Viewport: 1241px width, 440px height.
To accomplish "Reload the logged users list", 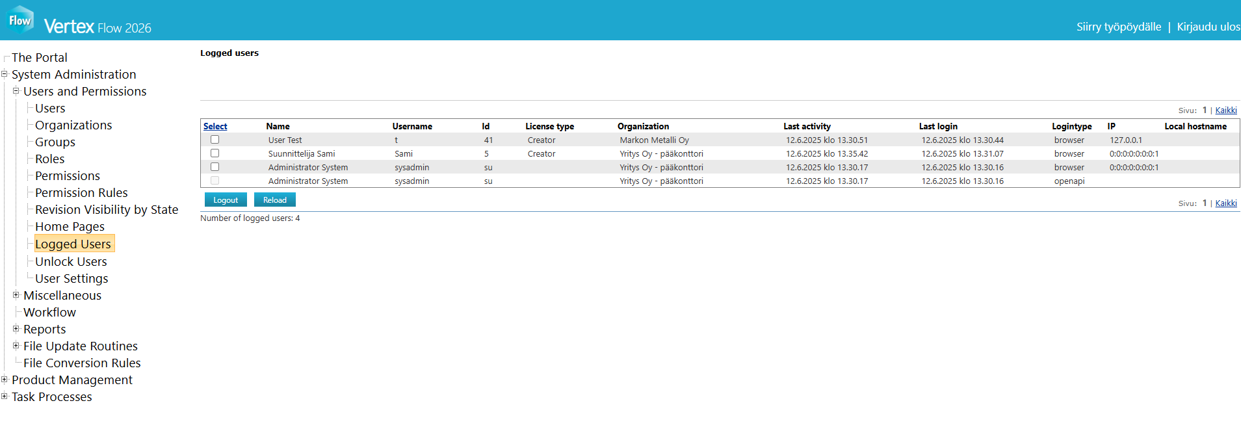I will 274,200.
